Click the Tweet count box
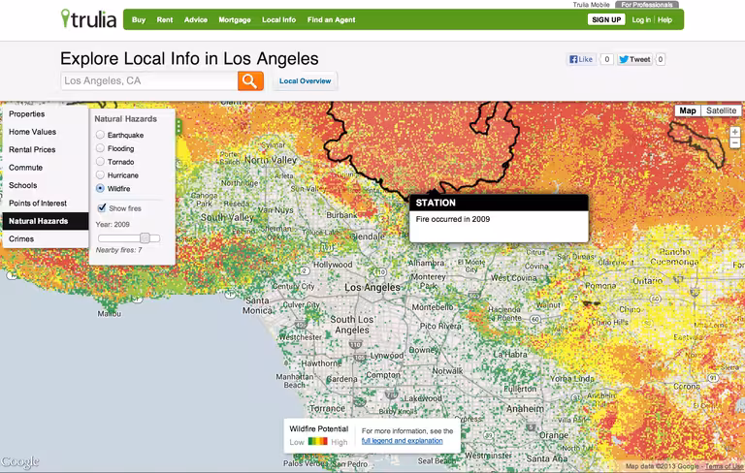 660,59
